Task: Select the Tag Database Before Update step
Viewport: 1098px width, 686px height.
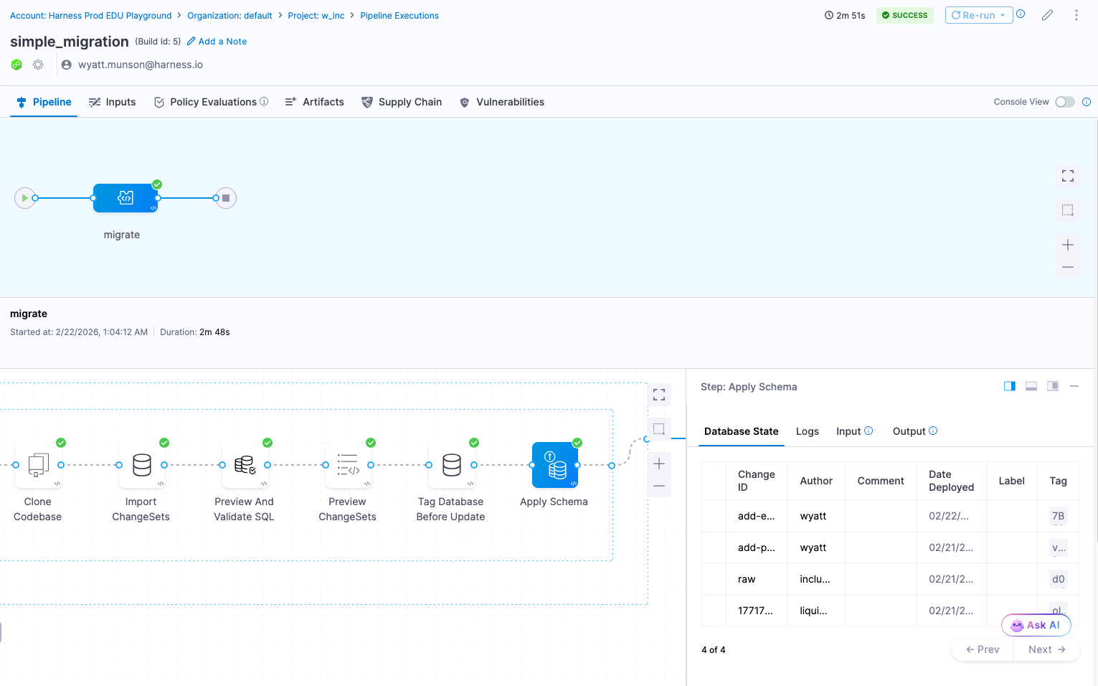Action: [451, 465]
